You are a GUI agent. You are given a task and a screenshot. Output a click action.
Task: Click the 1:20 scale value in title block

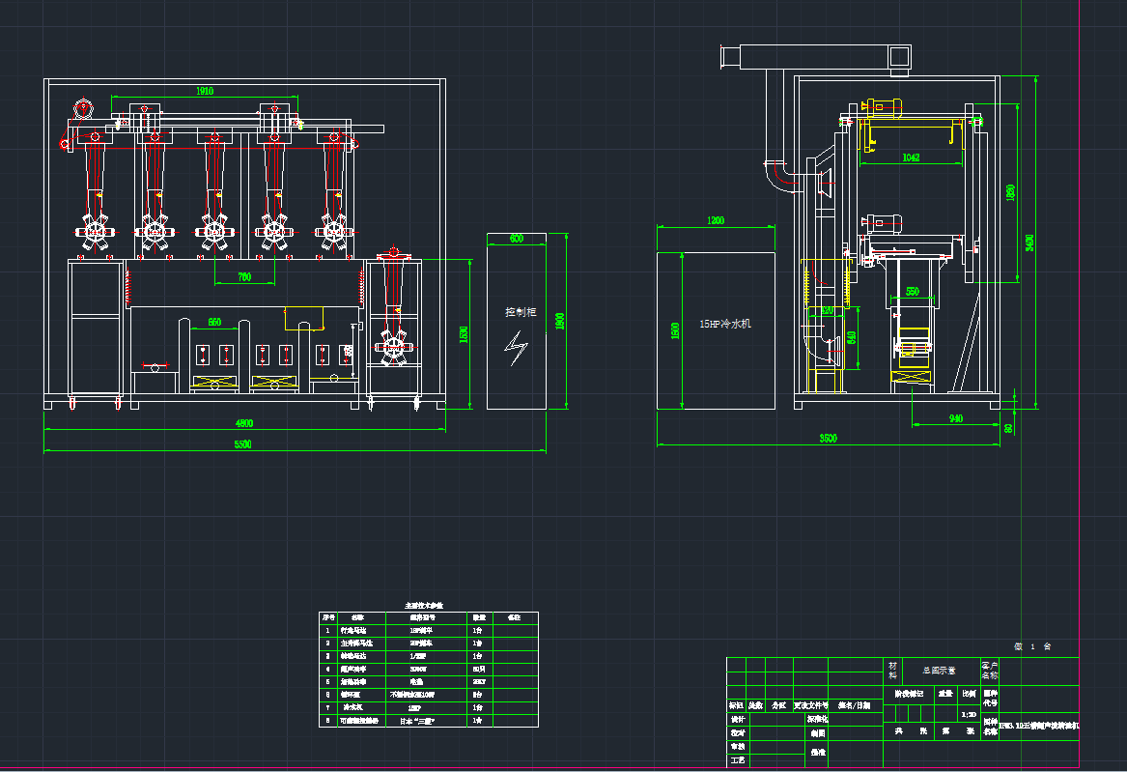[x=968, y=715]
